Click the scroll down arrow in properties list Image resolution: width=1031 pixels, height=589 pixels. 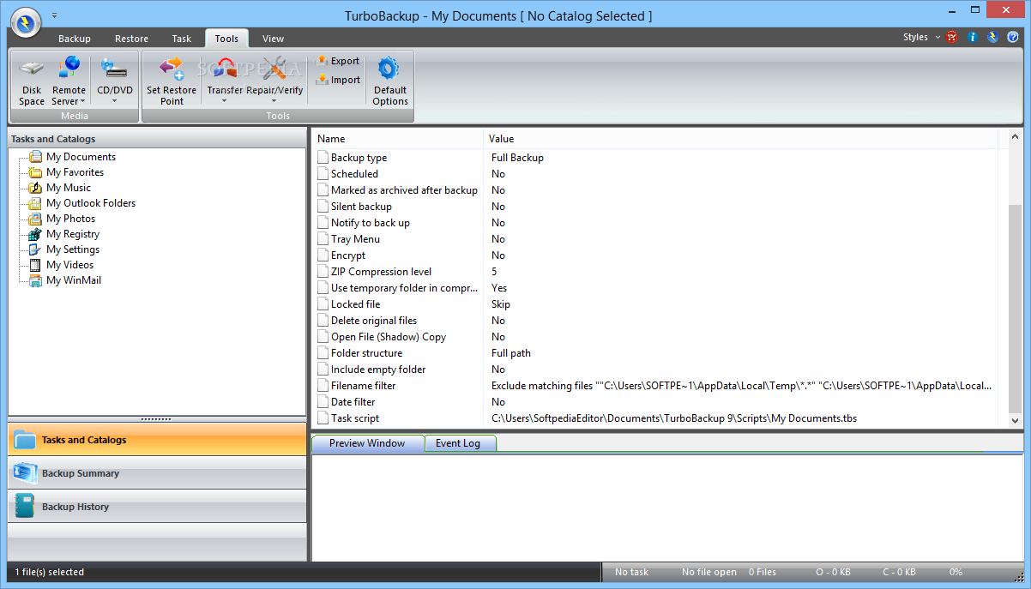[1016, 420]
